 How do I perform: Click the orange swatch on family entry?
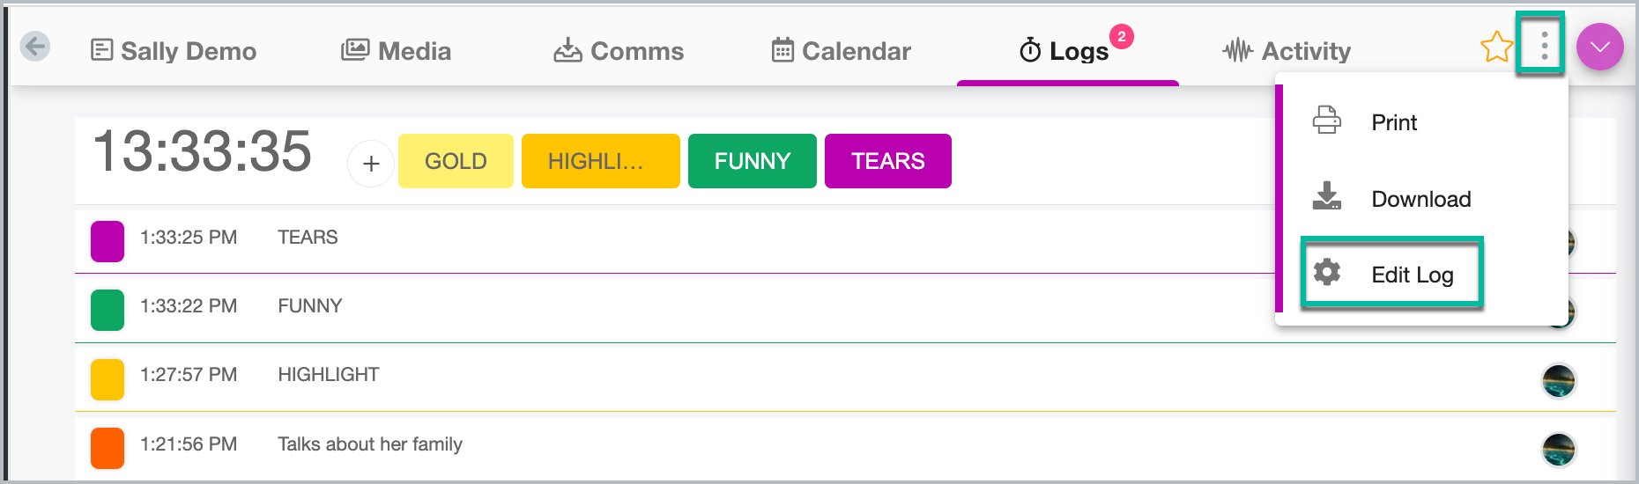pyautogui.click(x=108, y=448)
